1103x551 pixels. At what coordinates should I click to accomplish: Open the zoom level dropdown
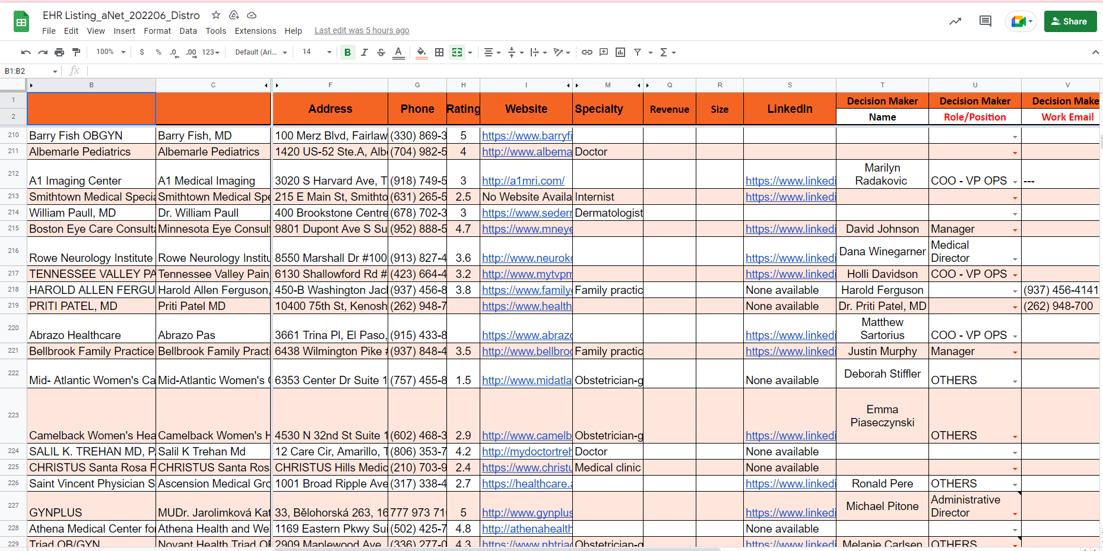coord(110,52)
